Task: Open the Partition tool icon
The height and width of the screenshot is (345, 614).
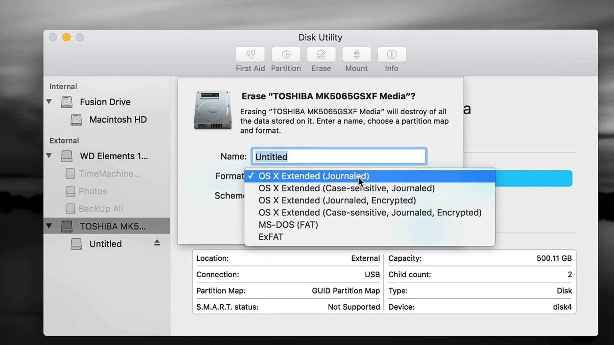Action: point(286,55)
